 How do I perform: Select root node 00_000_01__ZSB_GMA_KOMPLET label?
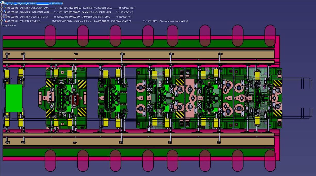(34, 3)
